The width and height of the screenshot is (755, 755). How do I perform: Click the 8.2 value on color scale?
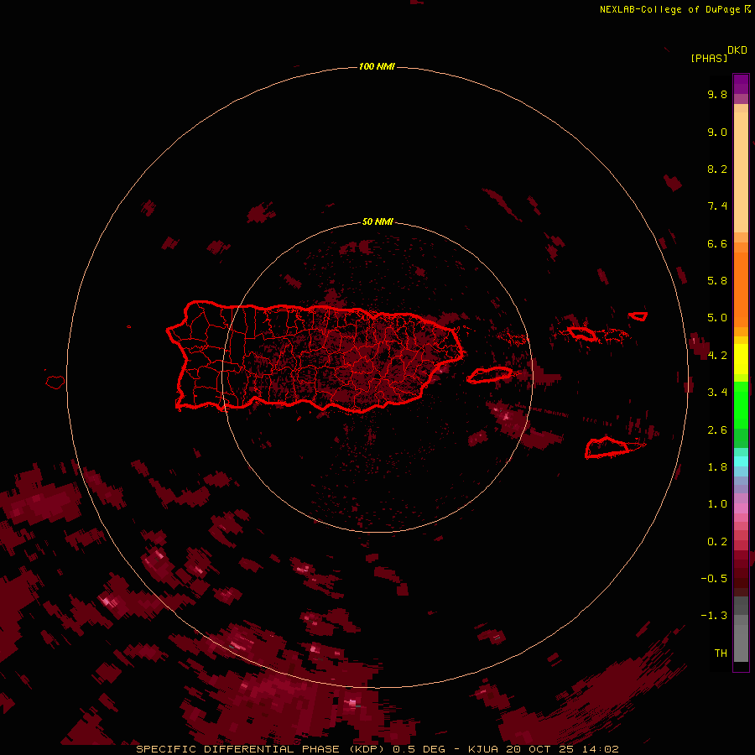(717, 169)
